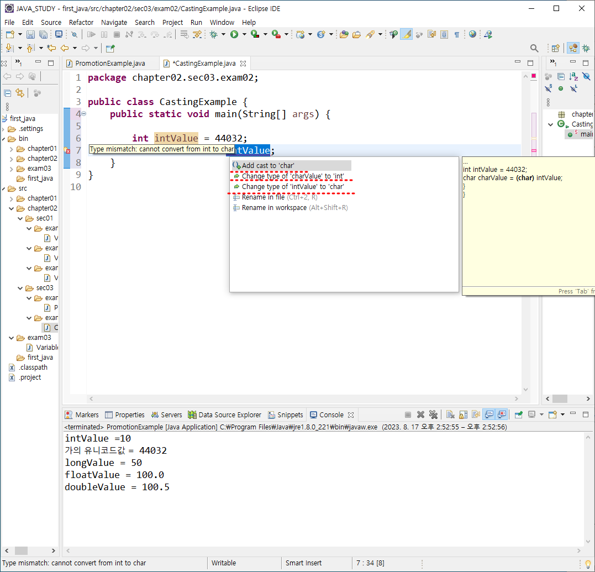Image resolution: width=595 pixels, height=572 pixels.
Task: Toggle Scroll Lock in Console toolbar
Action: [x=464, y=414]
